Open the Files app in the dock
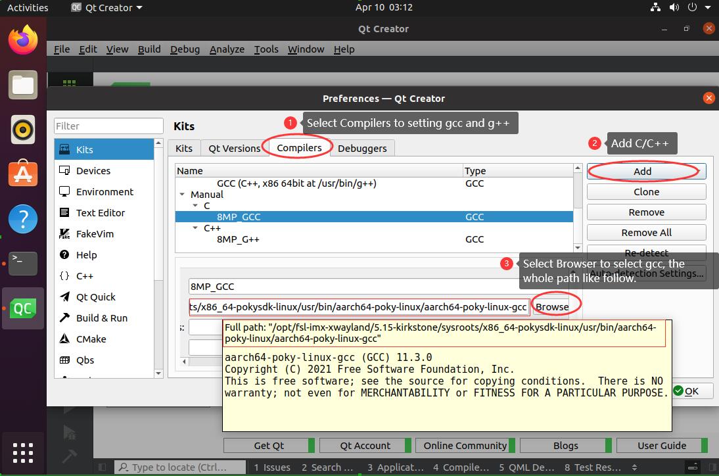The height and width of the screenshot is (476, 719). [23, 85]
